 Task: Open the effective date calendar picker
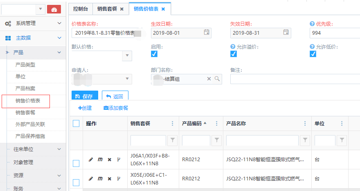pyautogui.click(x=207, y=32)
